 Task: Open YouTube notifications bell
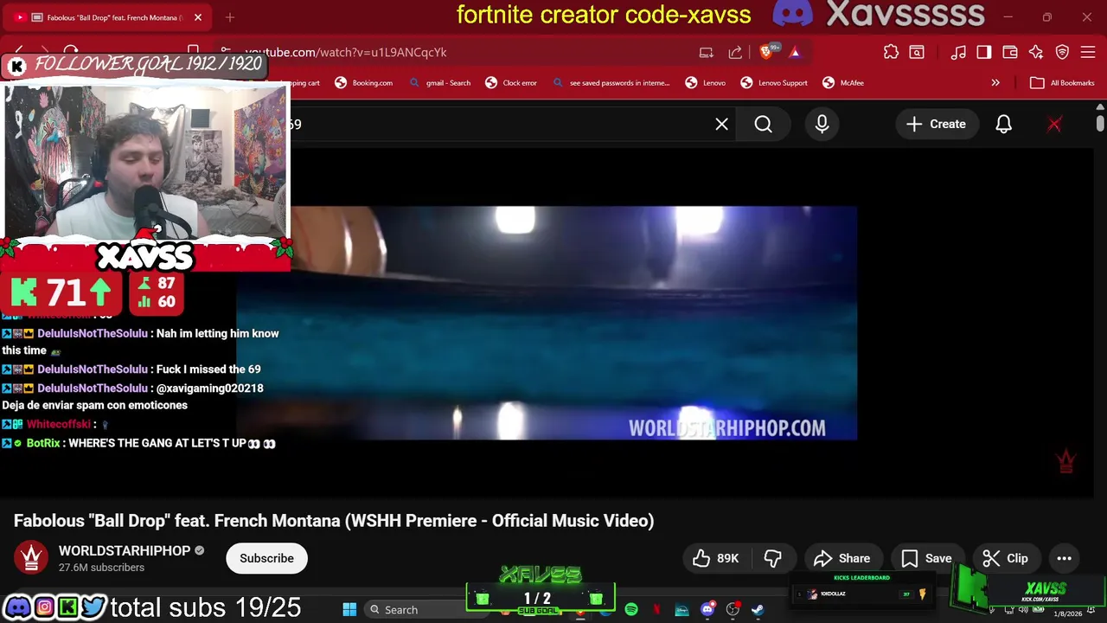1003,125
